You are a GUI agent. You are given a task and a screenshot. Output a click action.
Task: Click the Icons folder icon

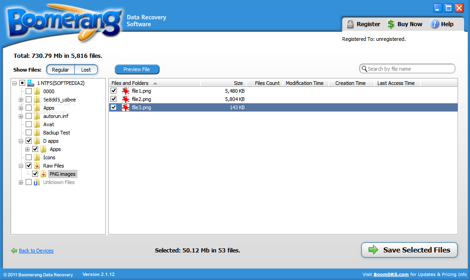[x=37, y=157]
